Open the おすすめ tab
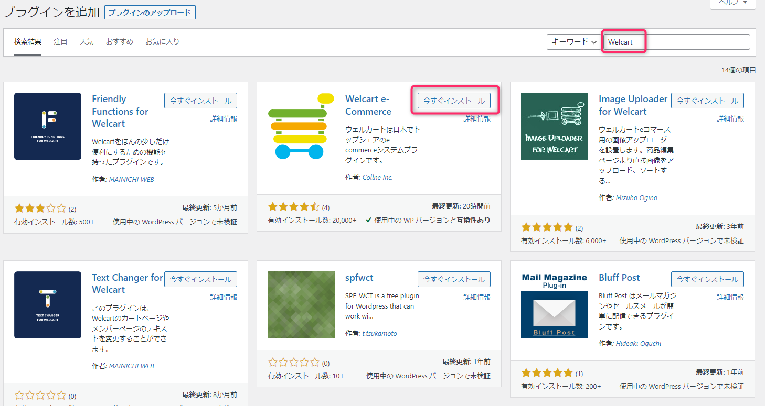Viewport: 765px width, 406px height. [x=119, y=42]
